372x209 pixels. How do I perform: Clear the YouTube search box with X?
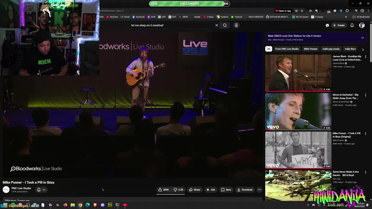coord(217,25)
